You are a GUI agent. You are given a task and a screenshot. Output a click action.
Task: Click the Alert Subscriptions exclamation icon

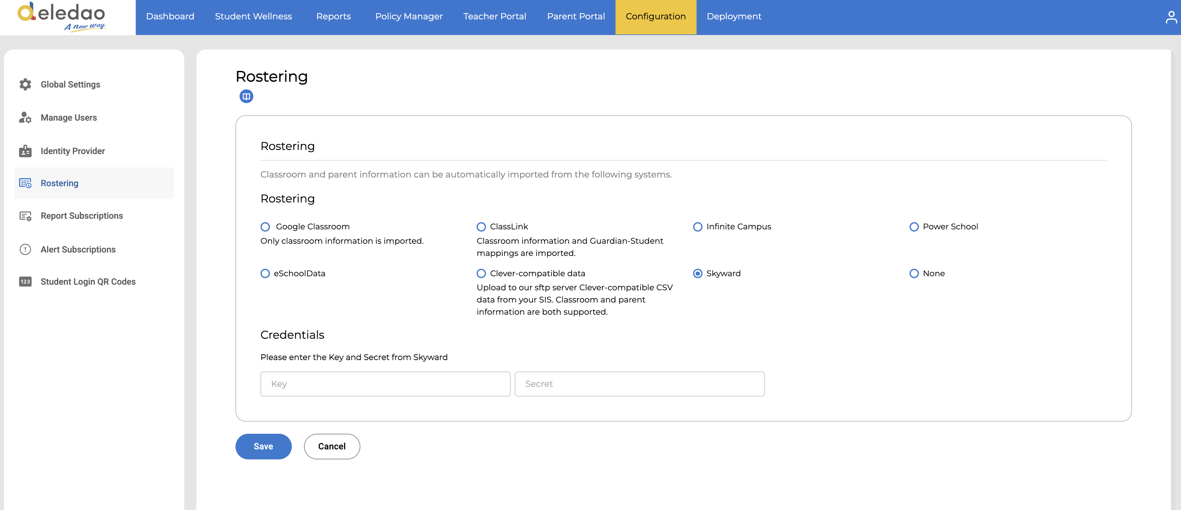click(x=25, y=249)
